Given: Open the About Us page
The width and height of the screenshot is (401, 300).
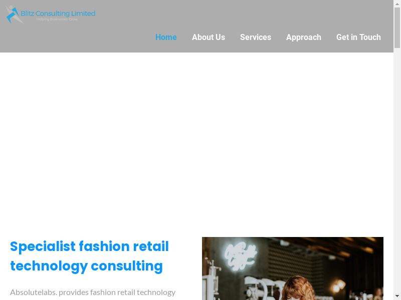Looking at the screenshot, I should (x=209, y=37).
